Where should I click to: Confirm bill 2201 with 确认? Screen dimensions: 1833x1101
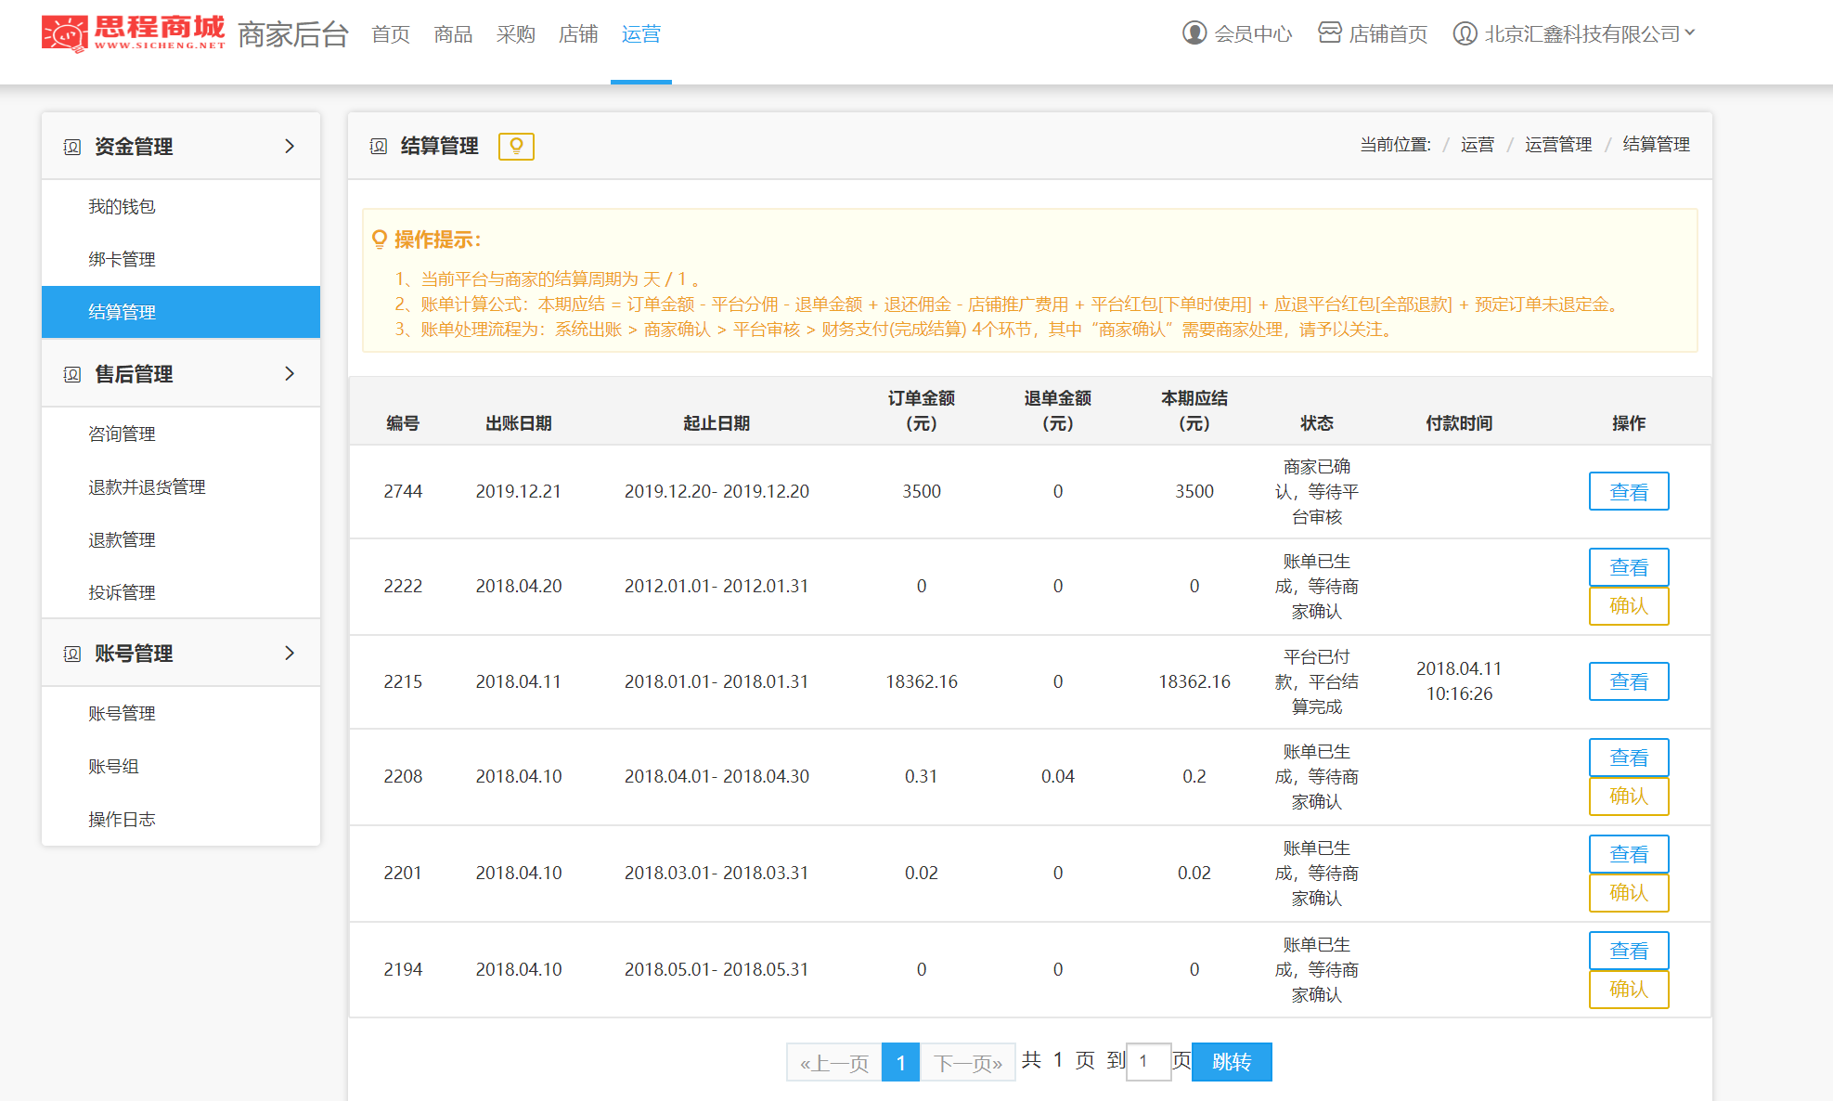1629,893
